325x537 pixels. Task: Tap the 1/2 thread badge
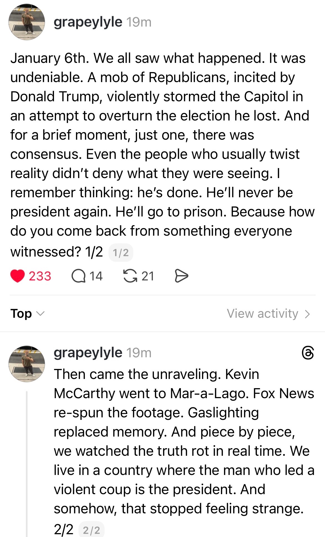[x=121, y=253]
